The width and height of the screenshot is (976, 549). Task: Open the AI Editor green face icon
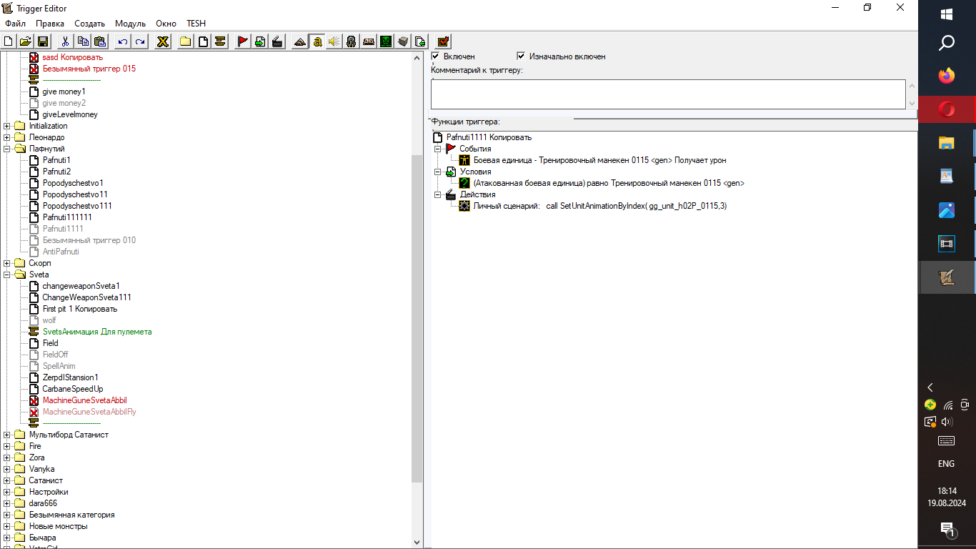coord(386,41)
